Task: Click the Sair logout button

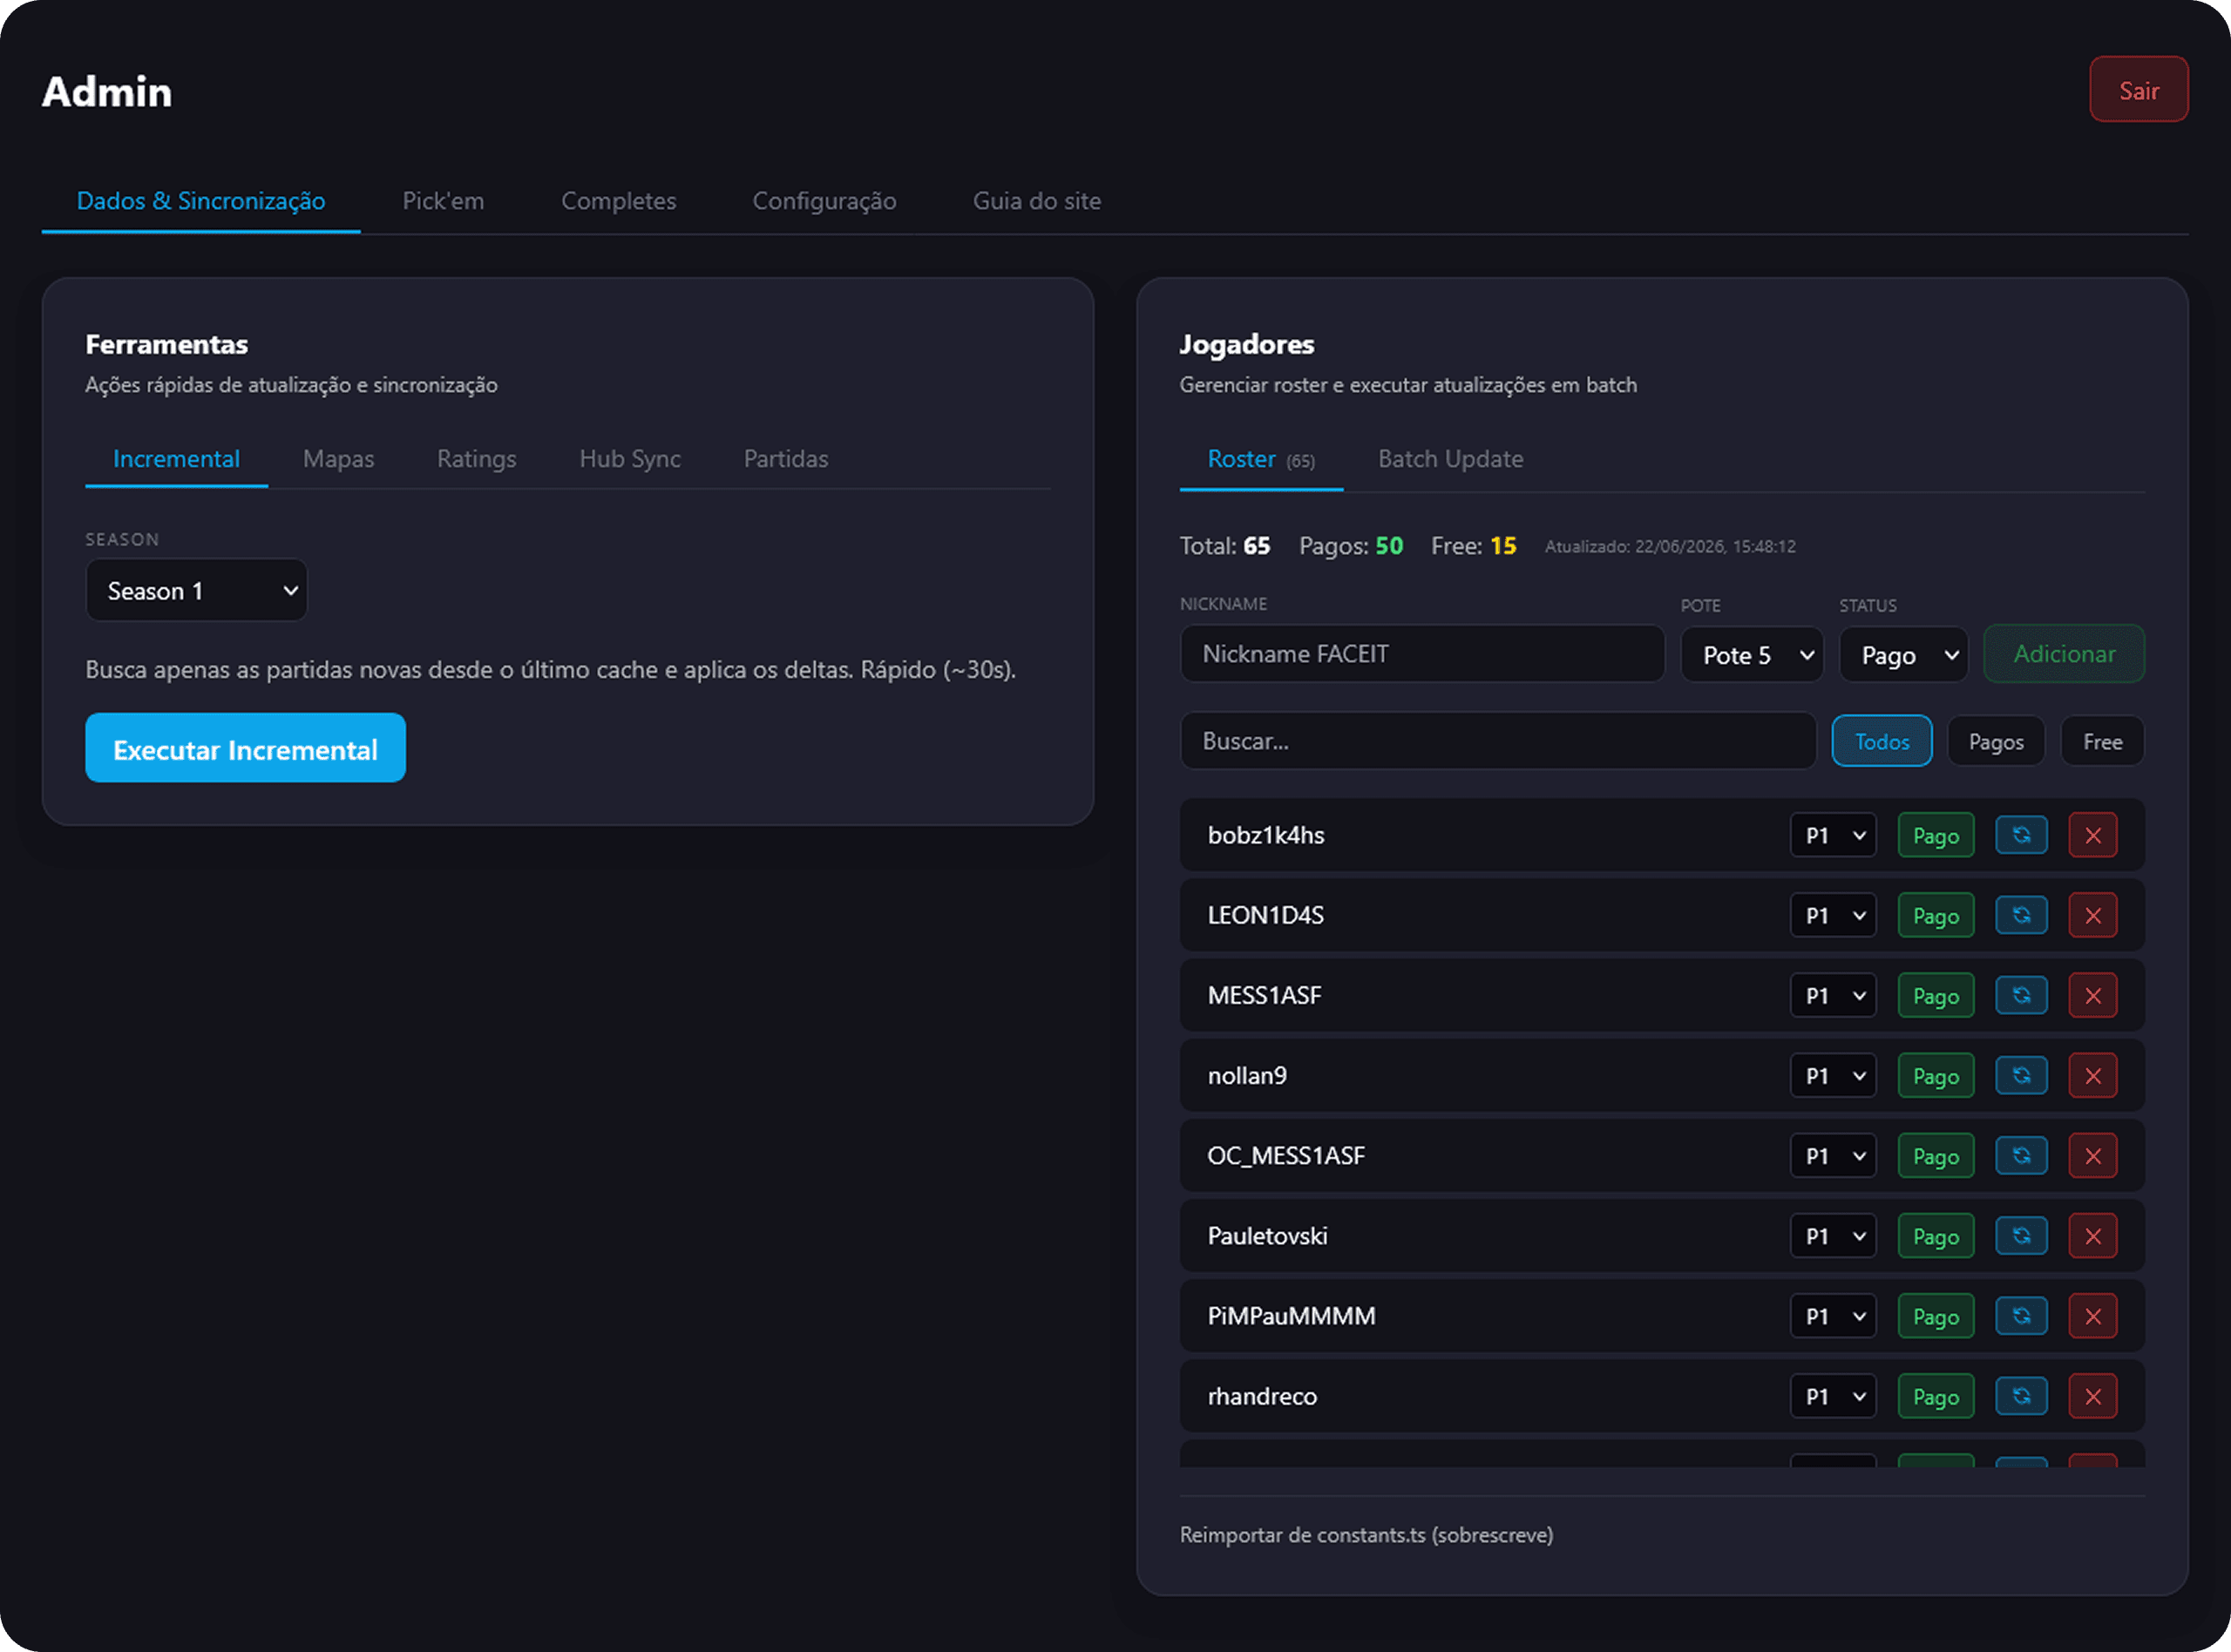Action: point(2138,90)
